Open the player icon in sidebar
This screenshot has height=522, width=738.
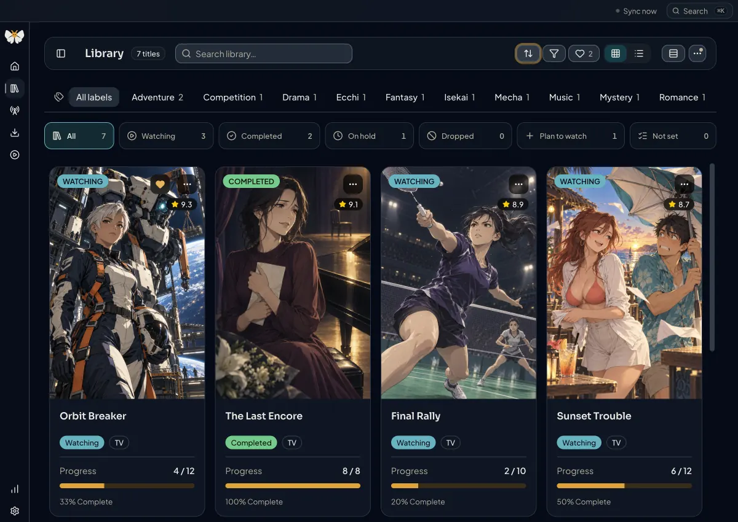pos(15,155)
